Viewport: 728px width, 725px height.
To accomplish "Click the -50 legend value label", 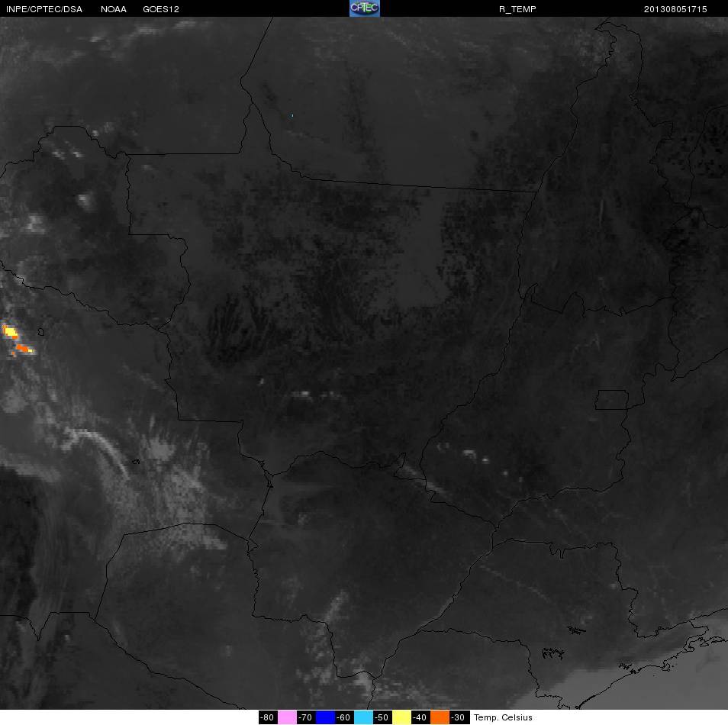I will click(x=382, y=717).
